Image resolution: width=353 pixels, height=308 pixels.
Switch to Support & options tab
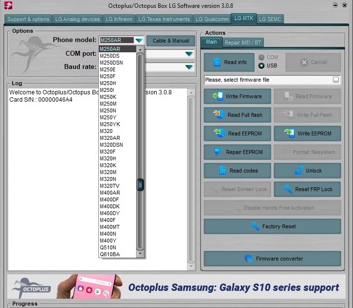(28, 19)
